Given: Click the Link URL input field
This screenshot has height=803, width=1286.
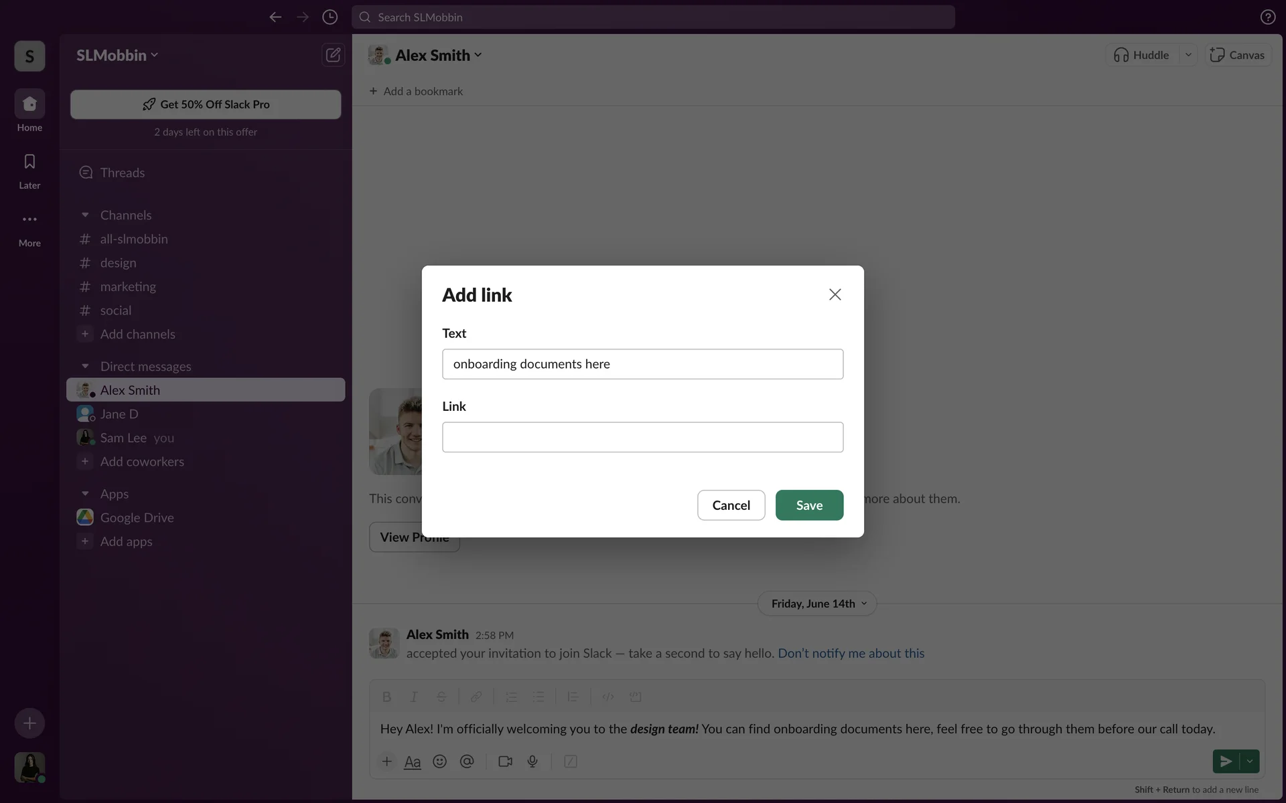Looking at the screenshot, I should click(x=642, y=437).
